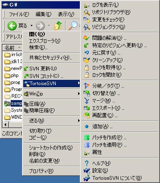Expand the 送る submenu arrow
Screen dimensions: 160x183
(79, 121)
